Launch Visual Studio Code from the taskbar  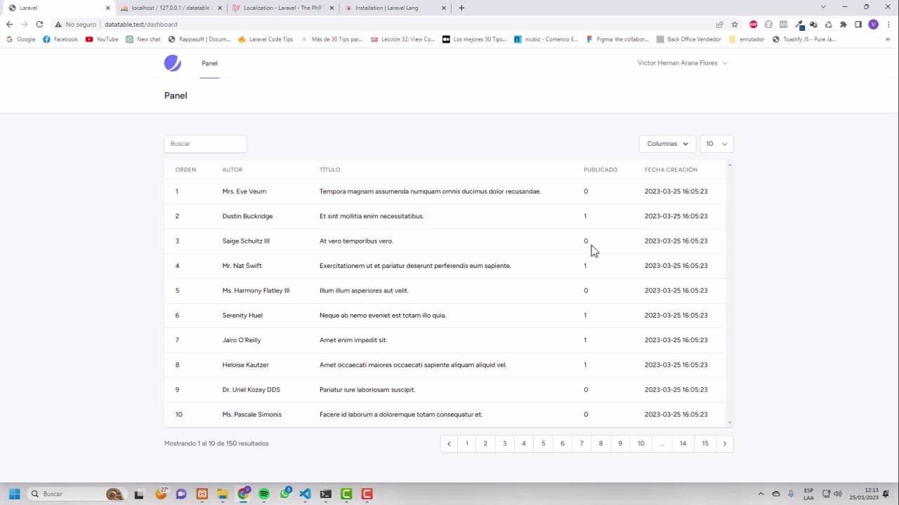pyautogui.click(x=305, y=494)
